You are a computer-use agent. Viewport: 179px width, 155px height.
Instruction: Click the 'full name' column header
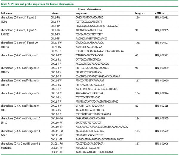(x=7, y=13)
